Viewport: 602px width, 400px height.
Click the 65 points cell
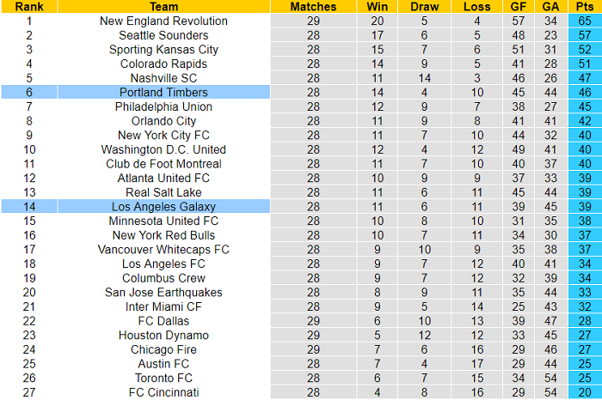click(x=585, y=21)
